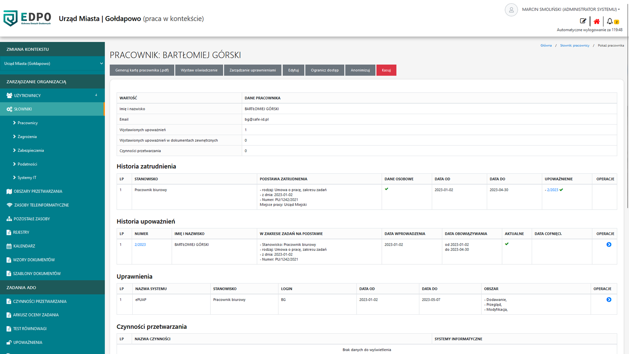The height and width of the screenshot is (354, 629).
Task: Click Pozostałe zasoby hierarchy icon
Action: (9, 219)
